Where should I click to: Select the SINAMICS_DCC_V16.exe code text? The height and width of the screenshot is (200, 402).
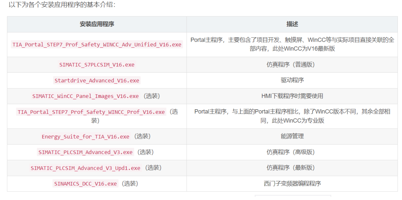coord(86,184)
